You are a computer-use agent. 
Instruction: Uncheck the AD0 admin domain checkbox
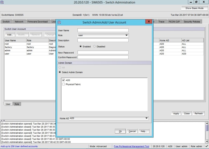(64, 80)
